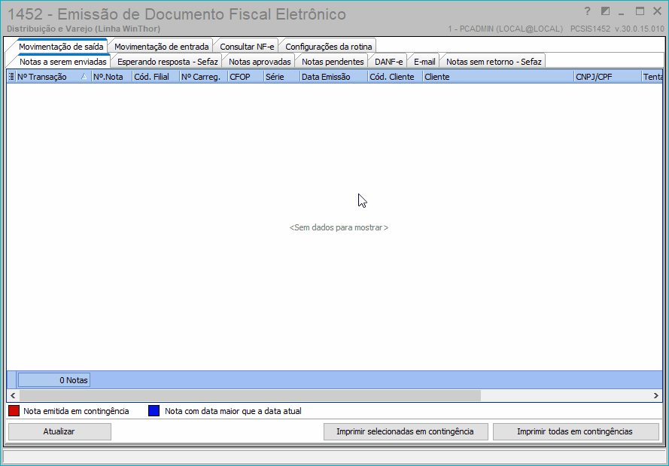Viewport: 669px width, 466px height.
Task: Click Nota emitida em contingência legend text
Action: (x=76, y=411)
